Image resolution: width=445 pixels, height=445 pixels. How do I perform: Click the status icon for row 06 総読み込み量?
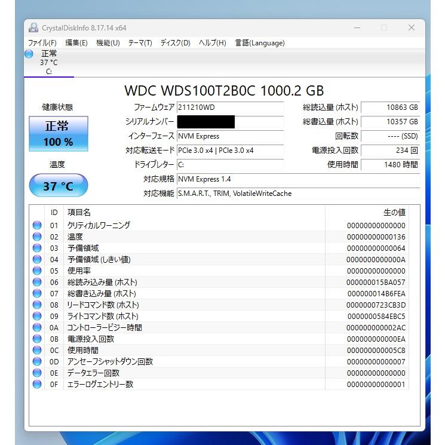37,282
